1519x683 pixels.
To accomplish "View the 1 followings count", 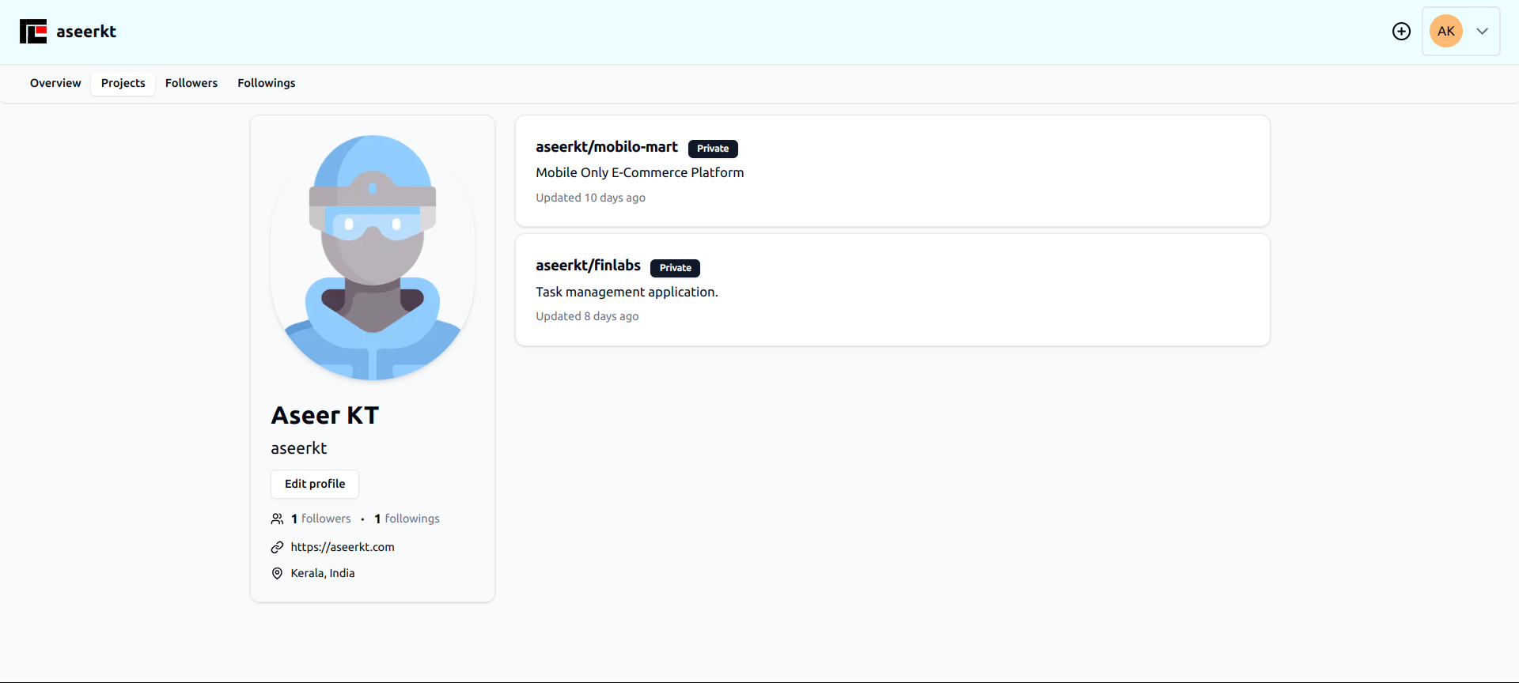I will coord(407,519).
